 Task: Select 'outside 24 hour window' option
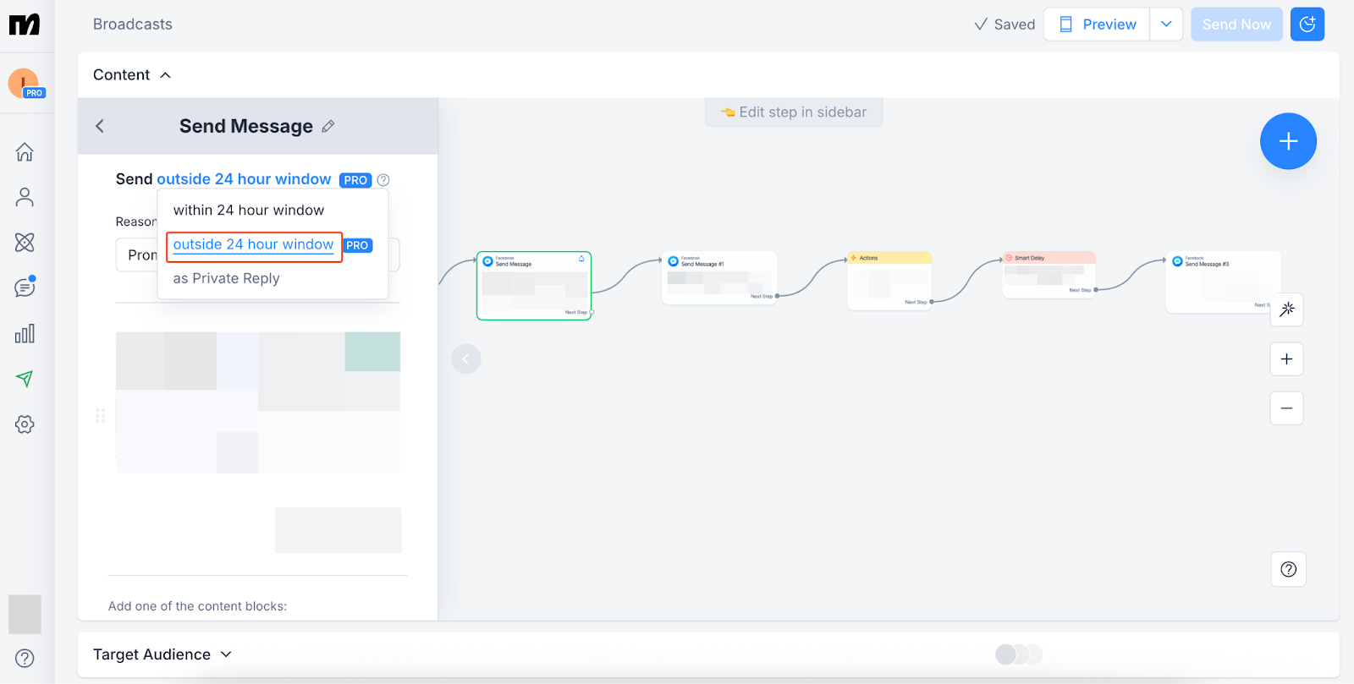pyautogui.click(x=253, y=245)
